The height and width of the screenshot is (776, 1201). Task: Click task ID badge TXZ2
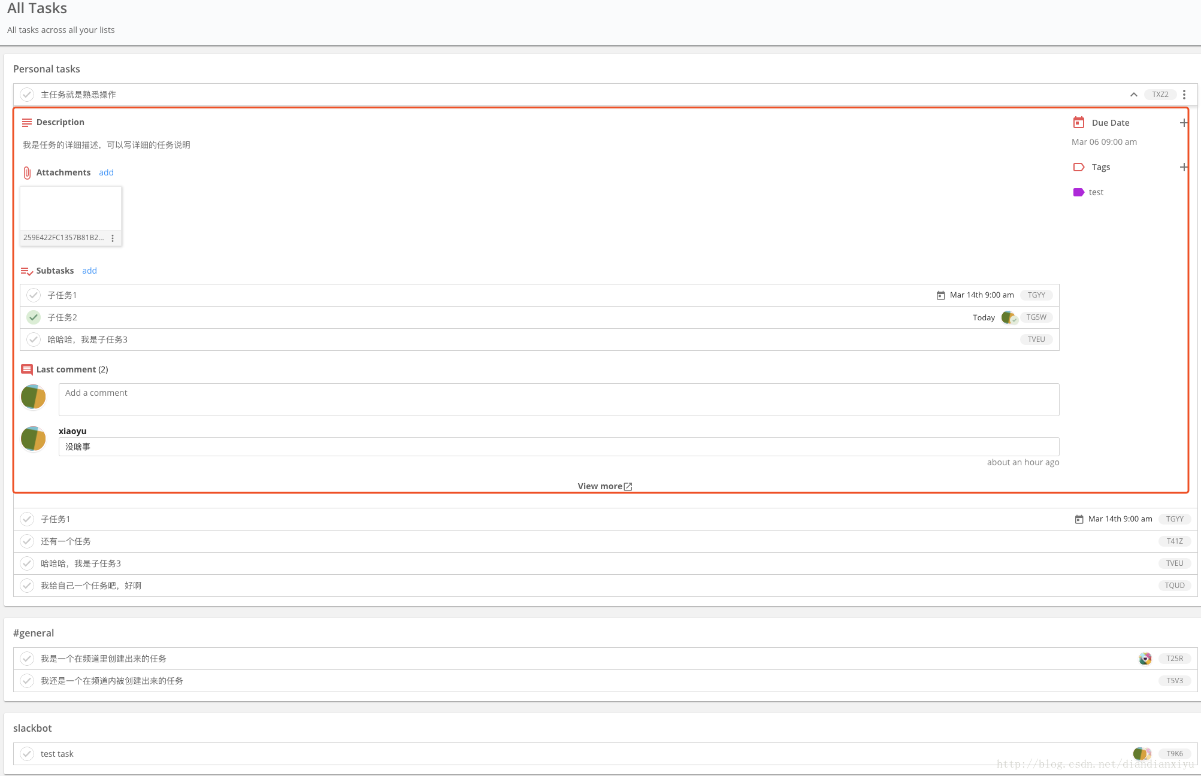pos(1160,95)
